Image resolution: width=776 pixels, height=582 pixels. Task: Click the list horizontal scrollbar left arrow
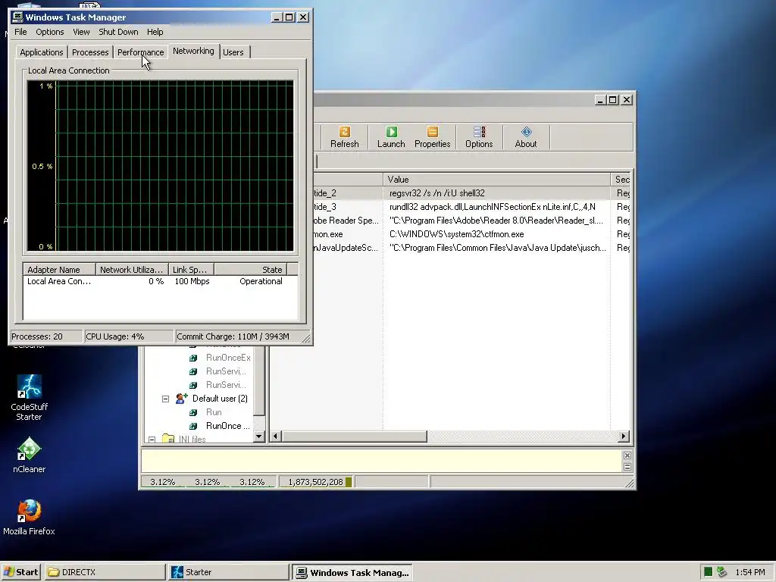[x=276, y=436]
